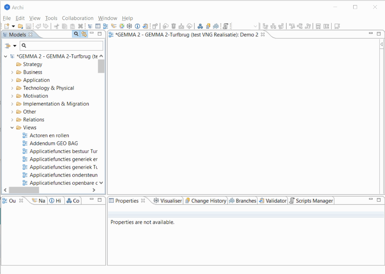385x274 pixels.
Task: Toggle Link with Editor in Models panel
Action: coord(84,34)
